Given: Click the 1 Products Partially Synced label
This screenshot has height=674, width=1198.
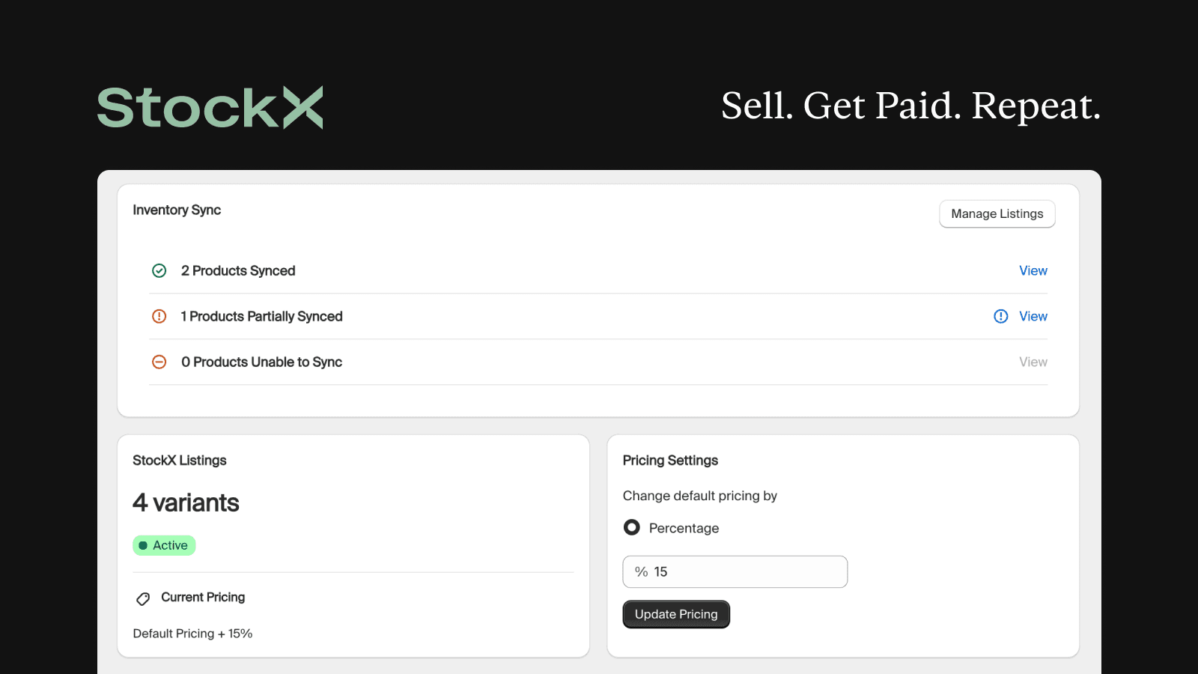Looking at the screenshot, I should pos(261,317).
